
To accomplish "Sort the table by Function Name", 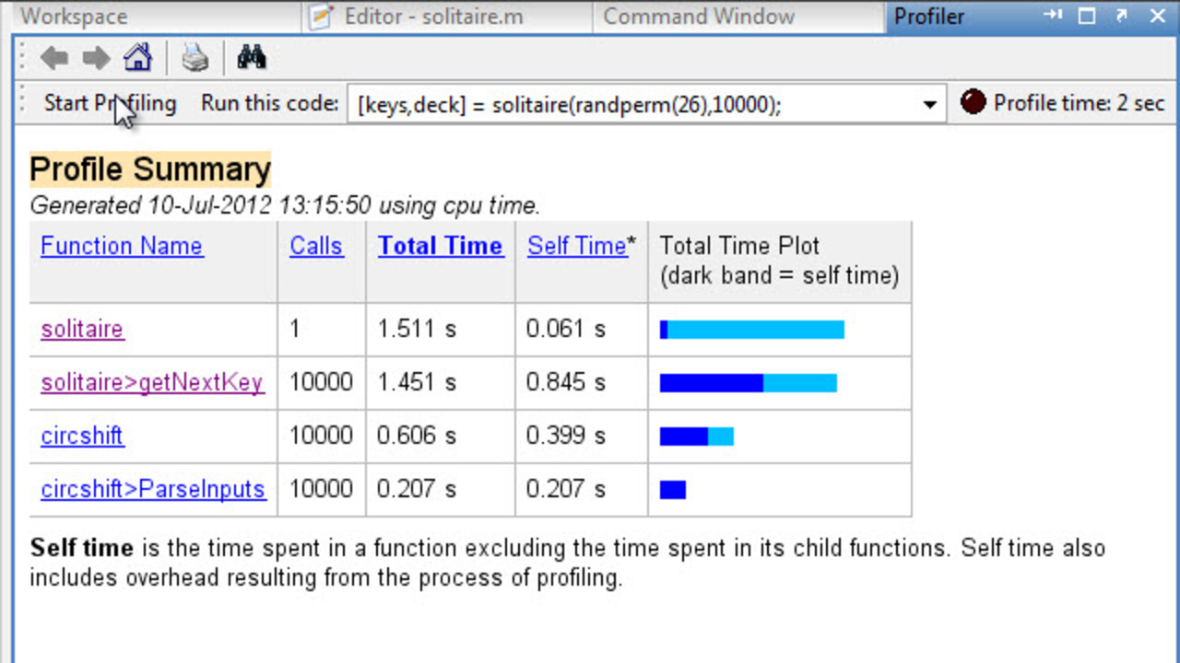I will [x=122, y=246].
